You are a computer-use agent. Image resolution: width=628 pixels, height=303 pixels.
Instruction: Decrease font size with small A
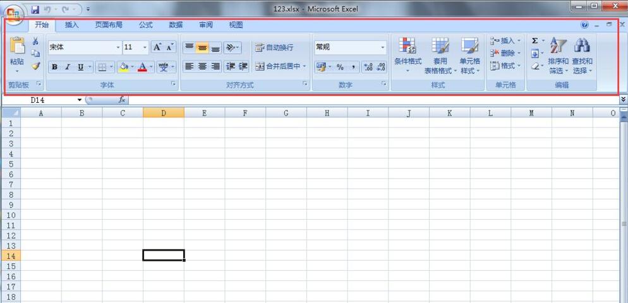(170, 47)
